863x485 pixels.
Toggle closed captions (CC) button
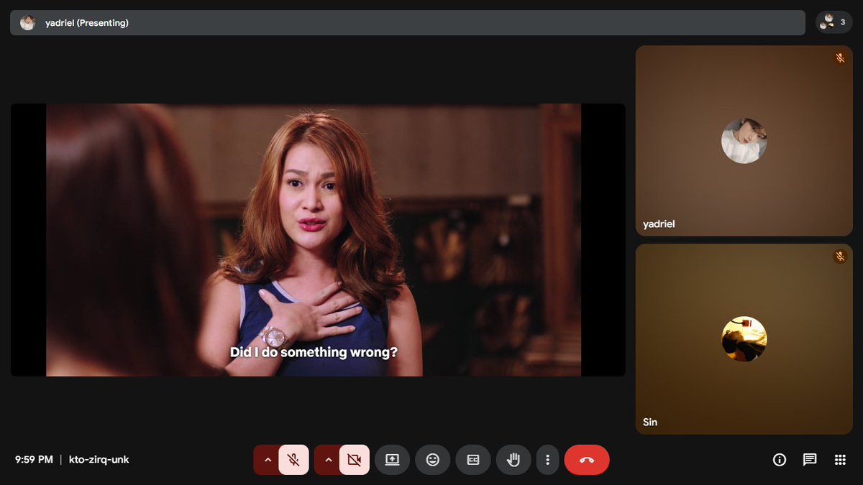pyautogui.click(x=473, y=460)
